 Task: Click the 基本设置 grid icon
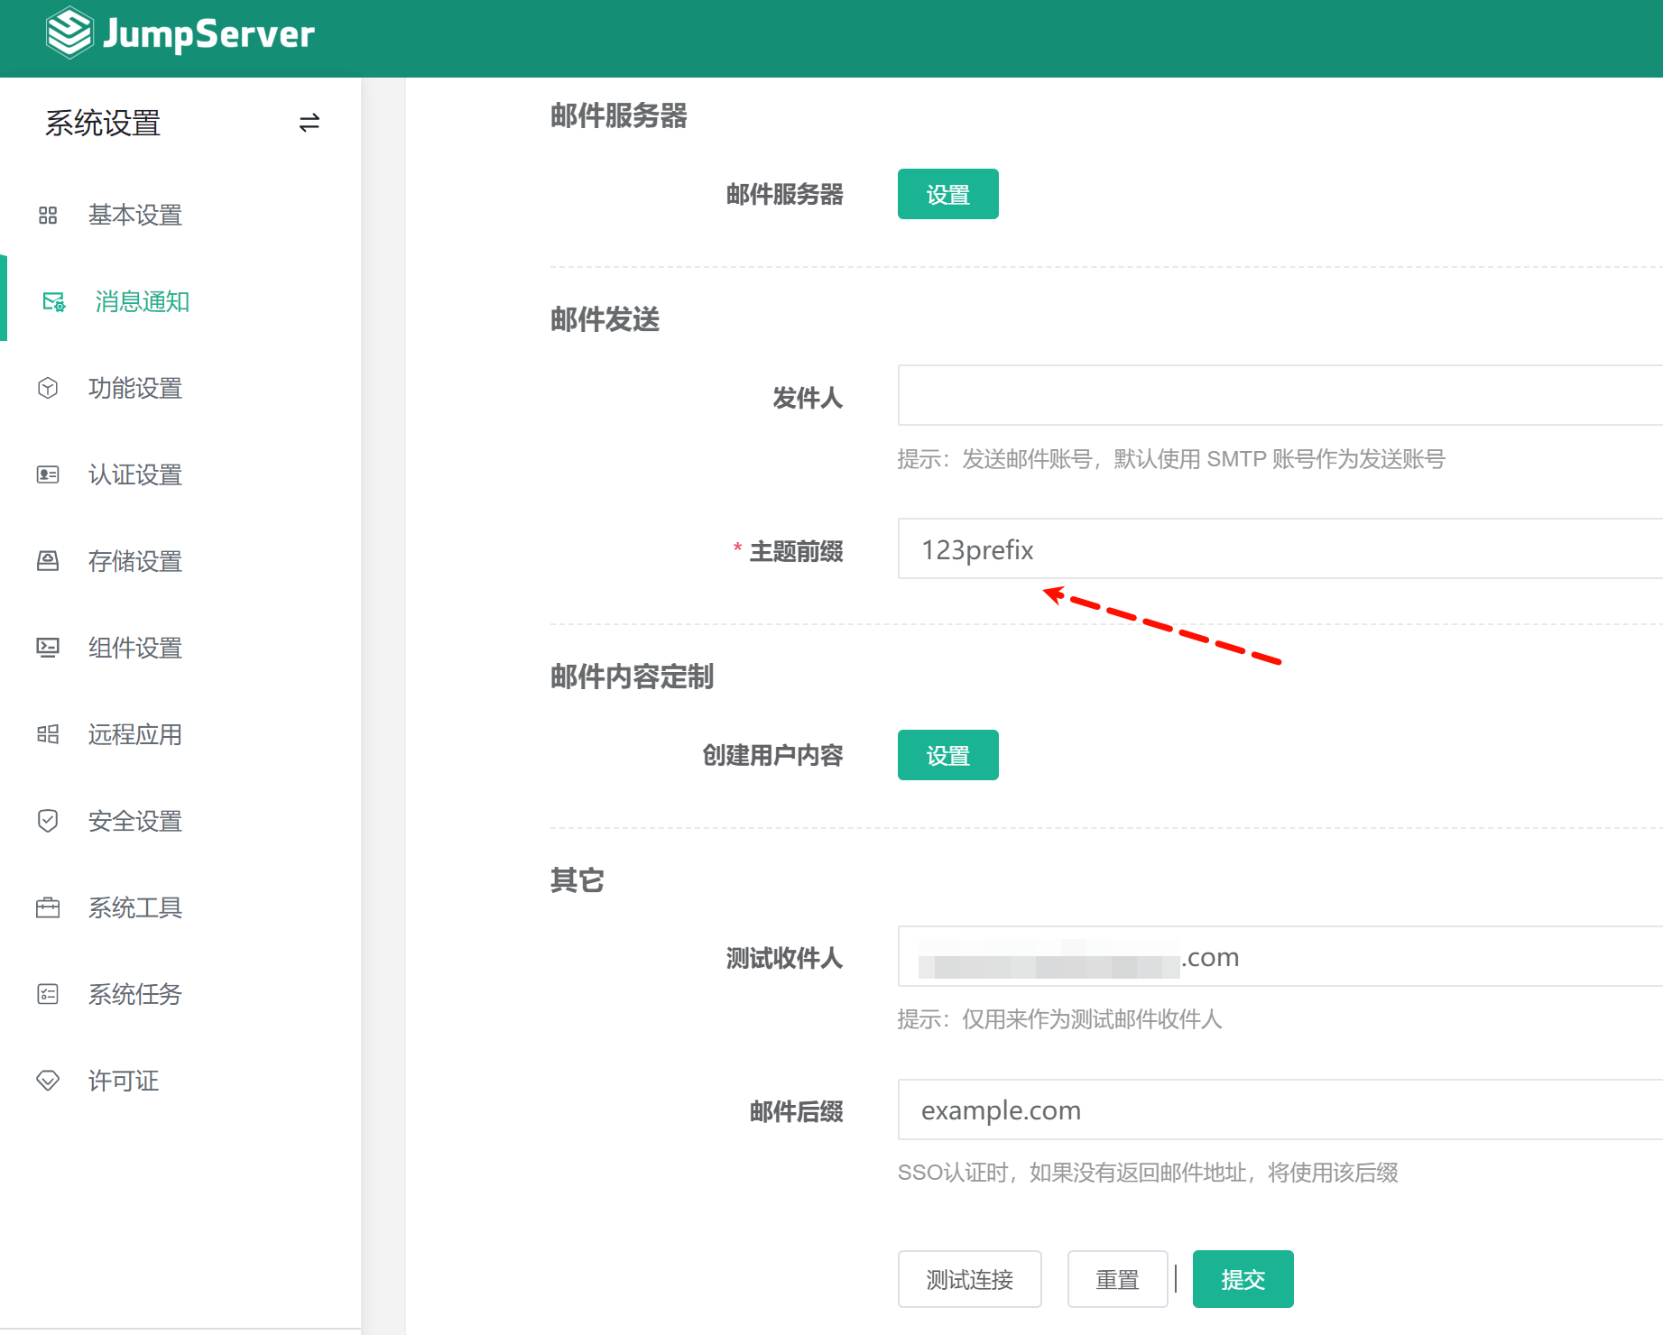click(x=48, y=216)
